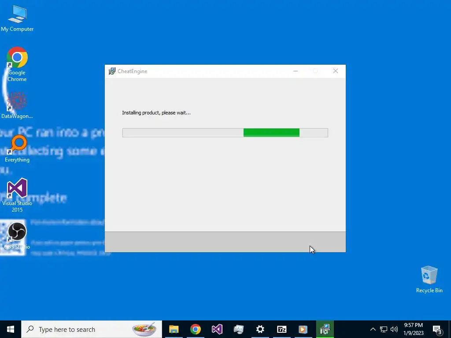Screen dimensions: 451x338
Task: Open Visual Studio from the taskbar
Action: pyautogui.click(x=217, y=329)
